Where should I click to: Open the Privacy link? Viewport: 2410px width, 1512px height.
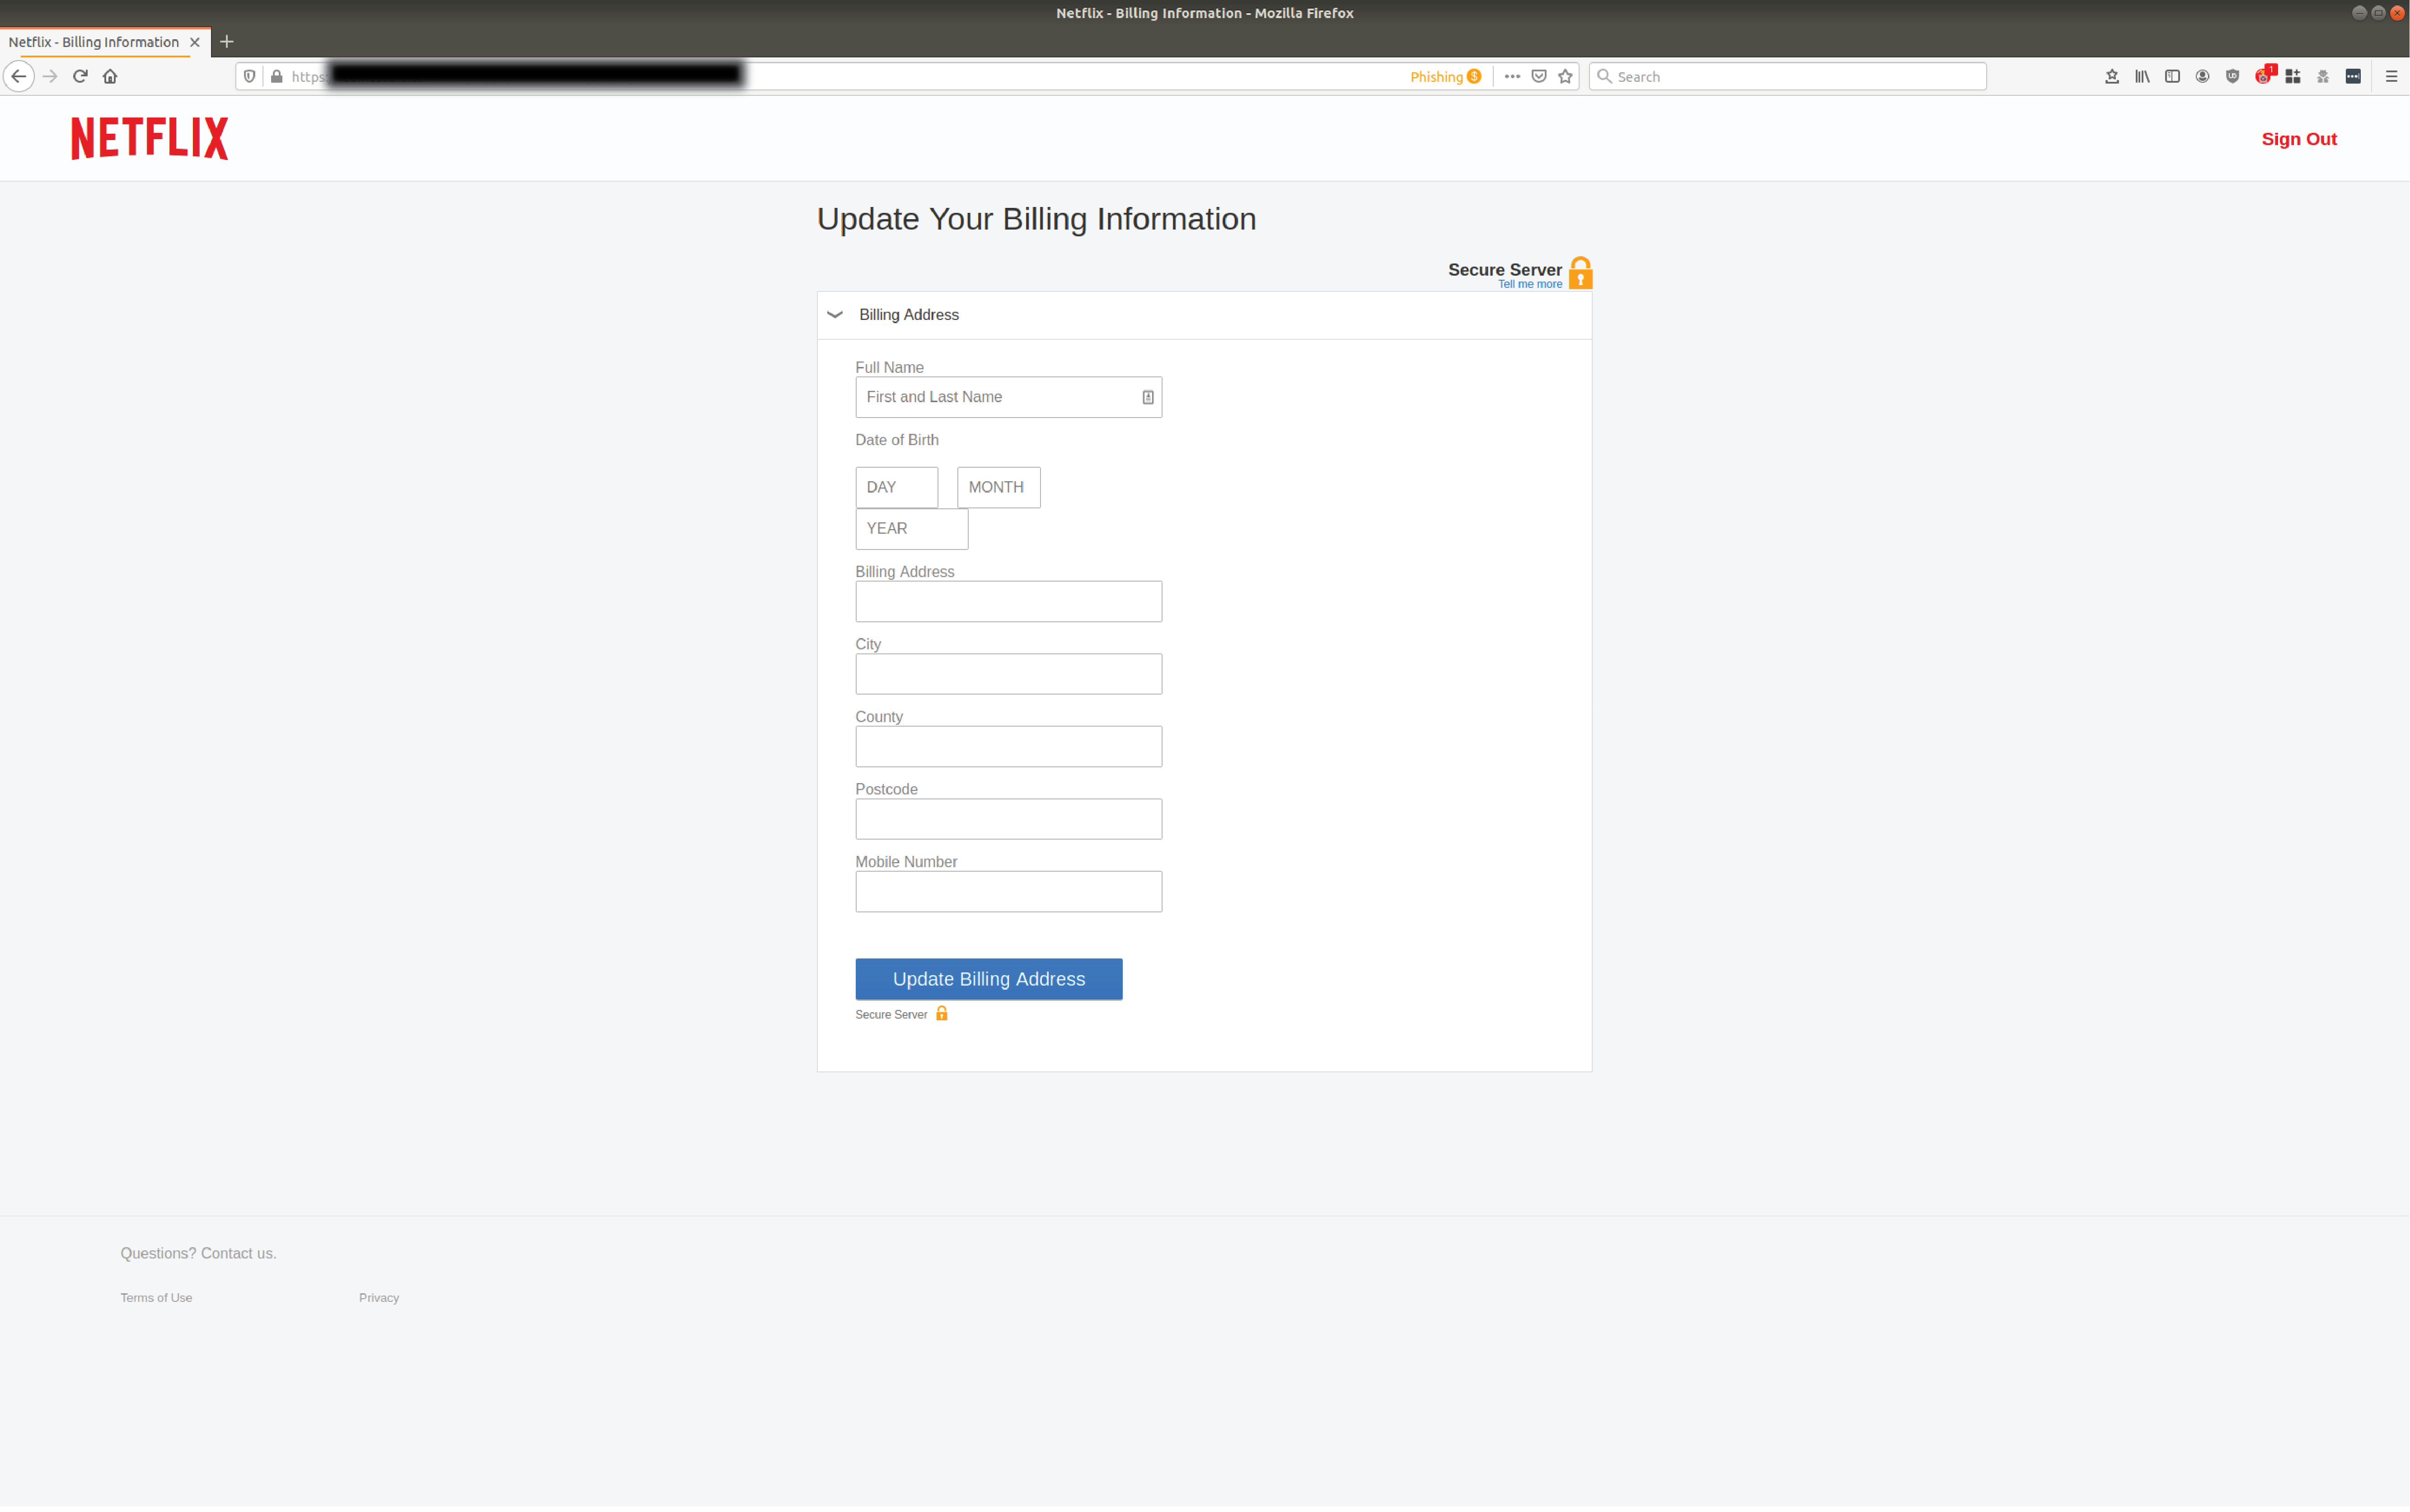pos(379,1298)
